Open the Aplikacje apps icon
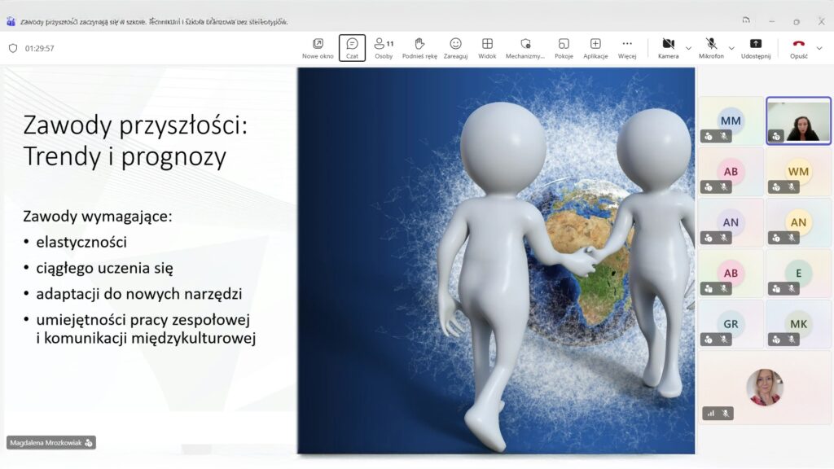 click(595, 48)
